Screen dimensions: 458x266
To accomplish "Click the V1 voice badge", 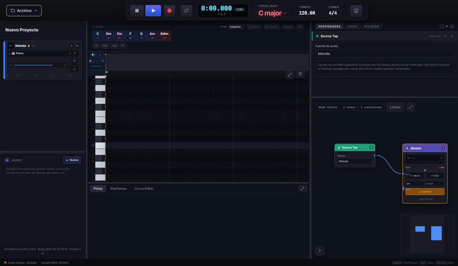I will [10, 46].
